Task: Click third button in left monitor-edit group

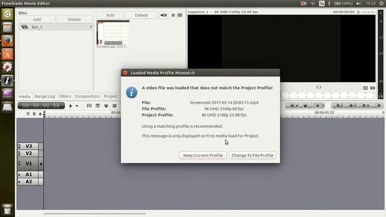Action: pos(318,106)
